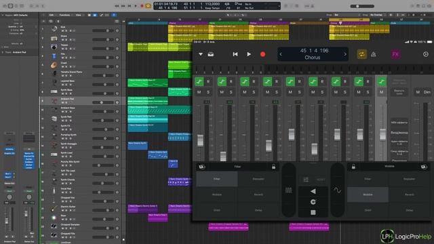Image resolution: width=434 pixels, height=244 pixels.
Task: Expand the Region MIDI Defaults disclosure triangle
Action: tap(3, 15)
